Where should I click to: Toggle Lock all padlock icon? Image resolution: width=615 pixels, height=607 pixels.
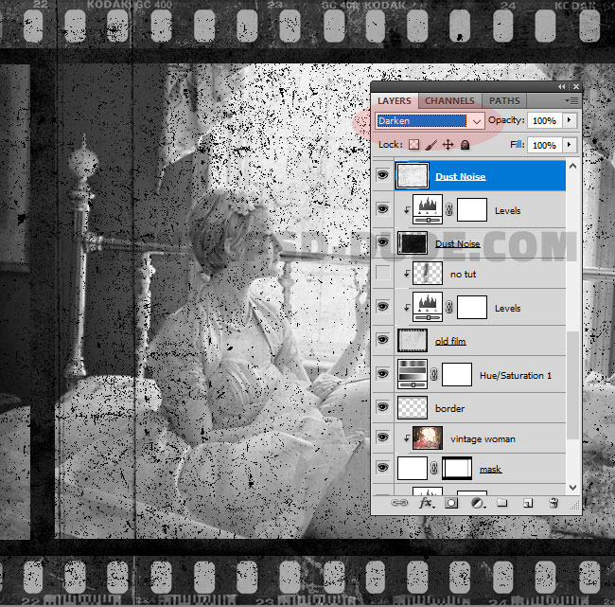(x=466, y=145)
